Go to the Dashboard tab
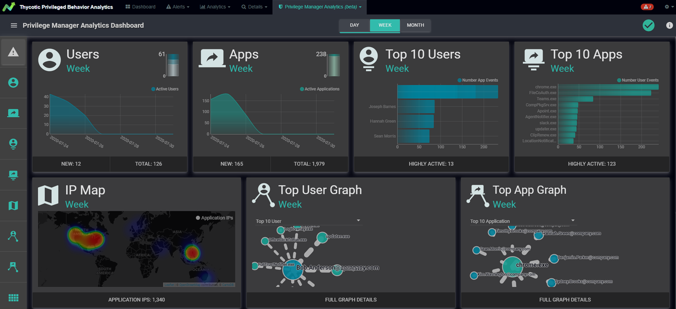The width and height of the screenshot is (676, 309). click(x=140, y=7)
